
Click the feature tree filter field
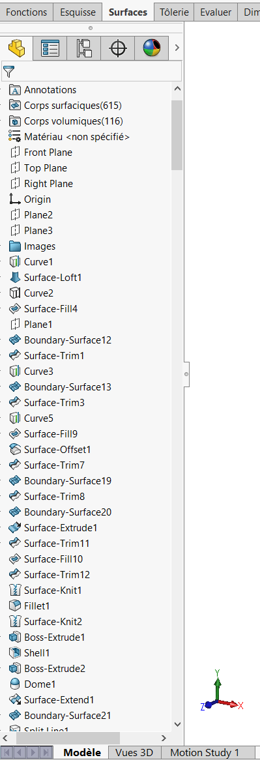coord(92,72)
